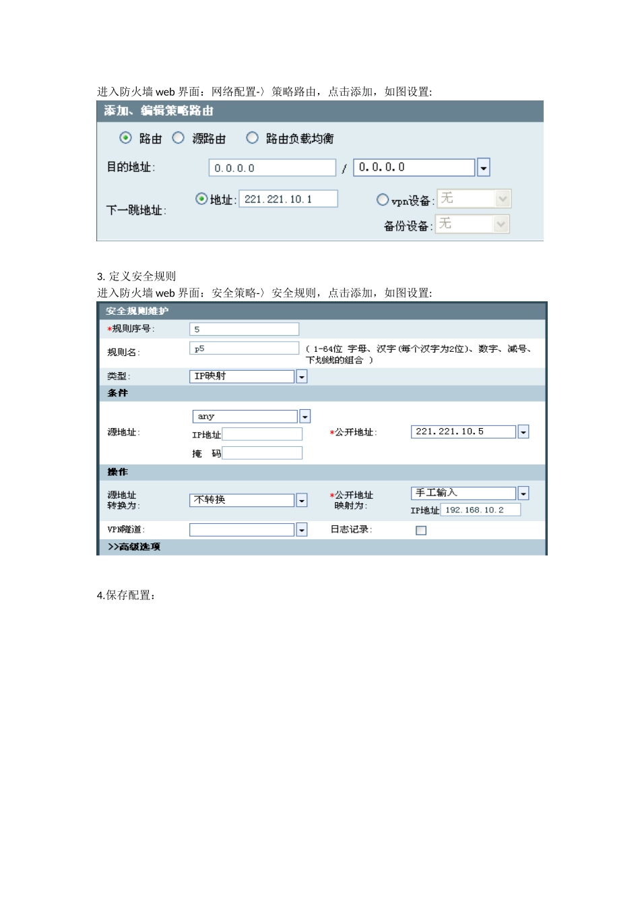Open the 类型 dropdown showing IP映射

(248, 376)
